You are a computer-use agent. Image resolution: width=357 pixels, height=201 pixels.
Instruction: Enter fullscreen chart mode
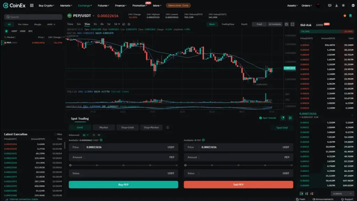point(293,24)
